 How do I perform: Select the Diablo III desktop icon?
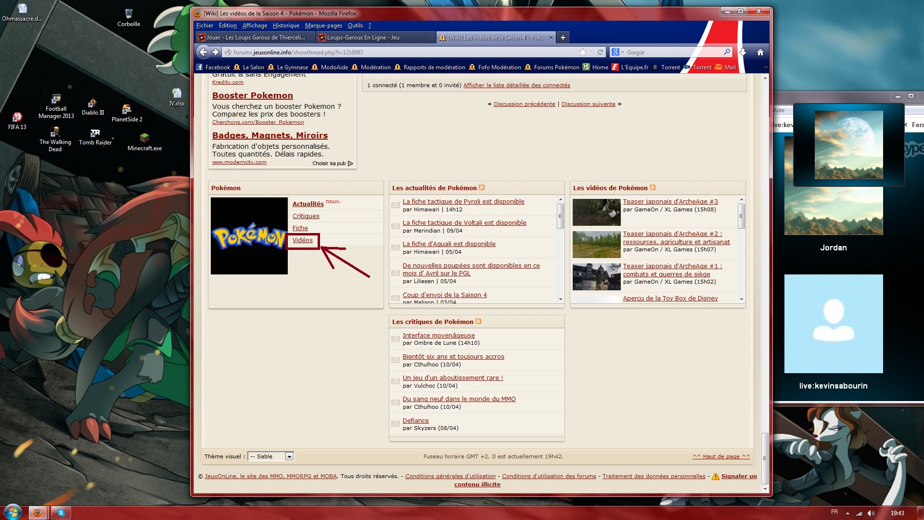point(92,107)
